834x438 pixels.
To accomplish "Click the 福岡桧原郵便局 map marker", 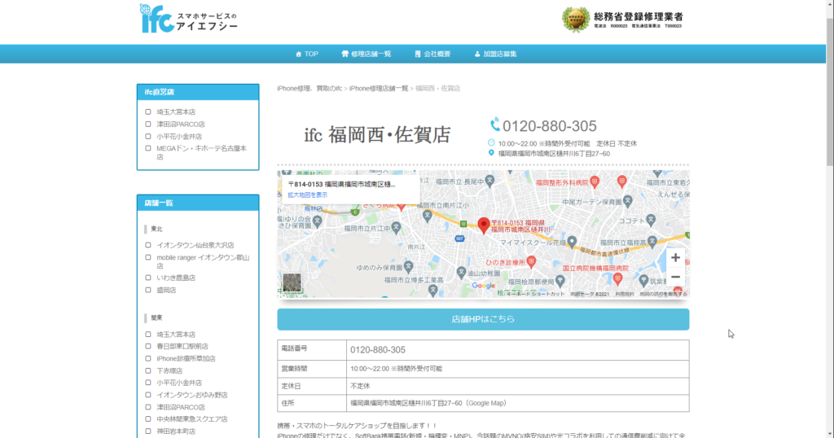I will tap(560, 281).
